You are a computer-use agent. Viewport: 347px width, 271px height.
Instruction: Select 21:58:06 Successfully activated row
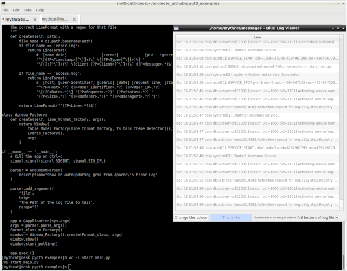258,43
